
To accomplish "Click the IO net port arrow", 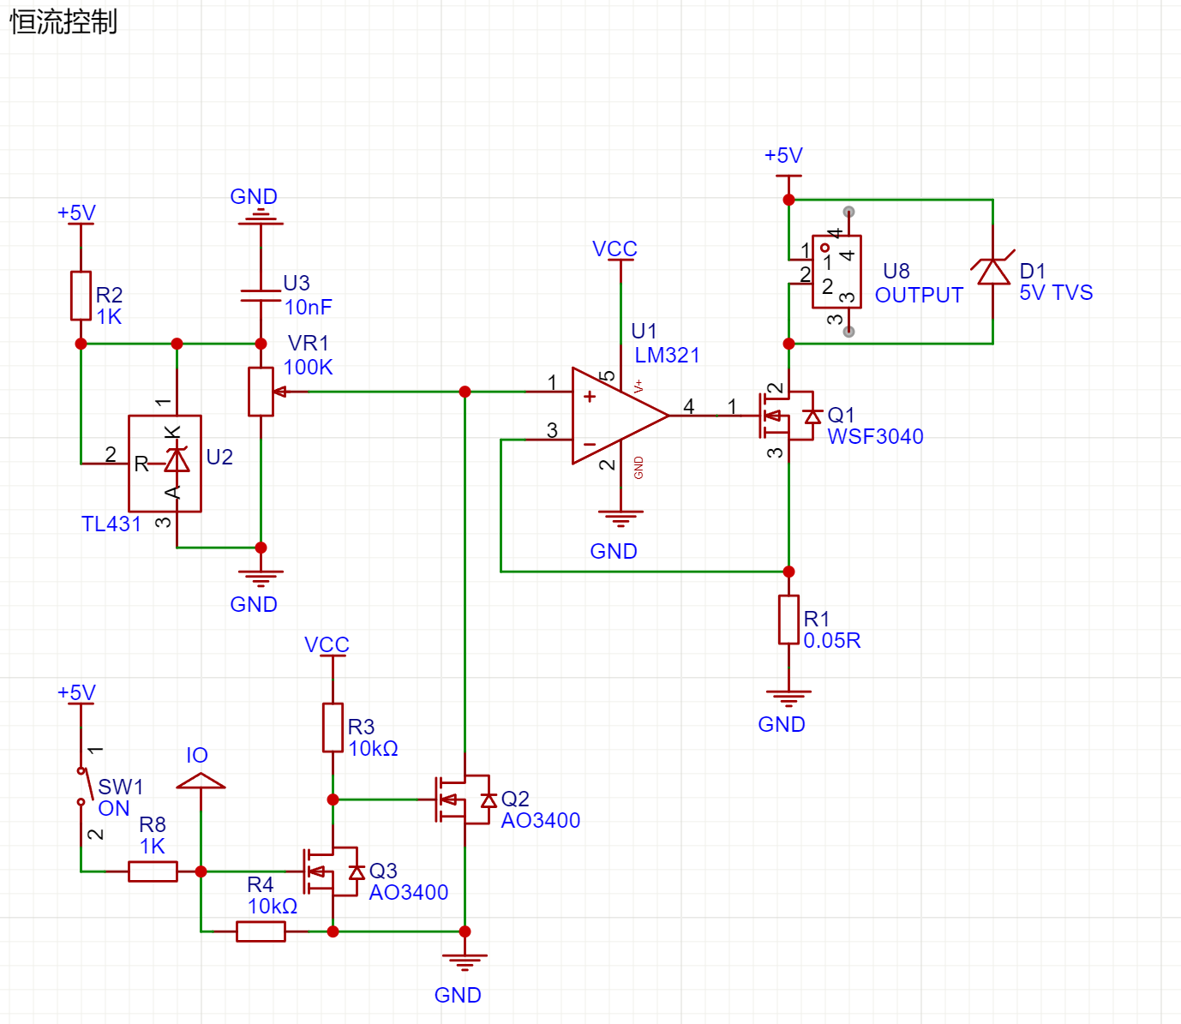I will tap(201, 781).
